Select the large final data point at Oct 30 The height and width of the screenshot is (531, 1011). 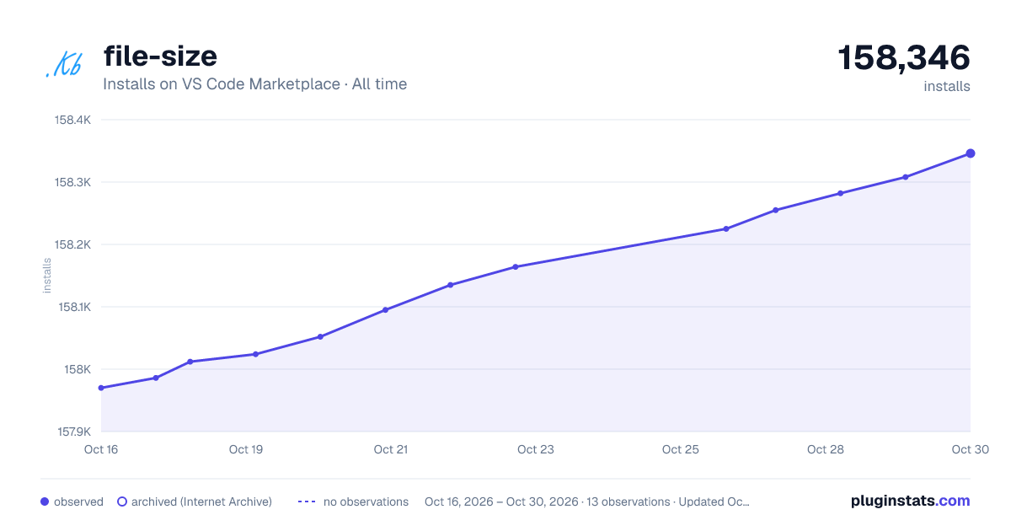[971, 153]
